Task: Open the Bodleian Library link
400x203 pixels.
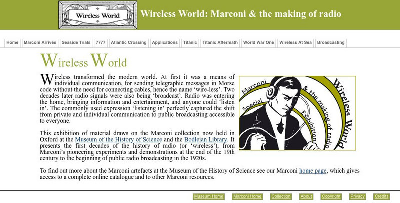Action: [205, 140]
